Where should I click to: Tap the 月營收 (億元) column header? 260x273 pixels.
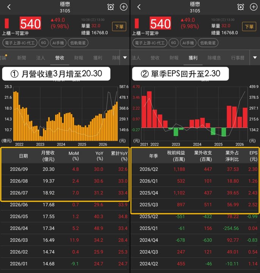click(x=48, y=156)
